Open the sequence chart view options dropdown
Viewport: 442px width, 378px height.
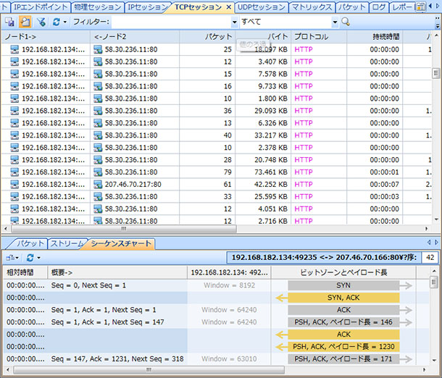pos(12,257)
